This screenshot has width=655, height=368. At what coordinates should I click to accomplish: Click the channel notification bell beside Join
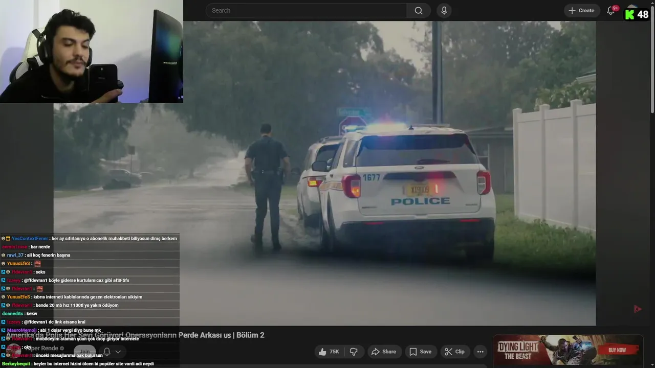tap(107, 352)
